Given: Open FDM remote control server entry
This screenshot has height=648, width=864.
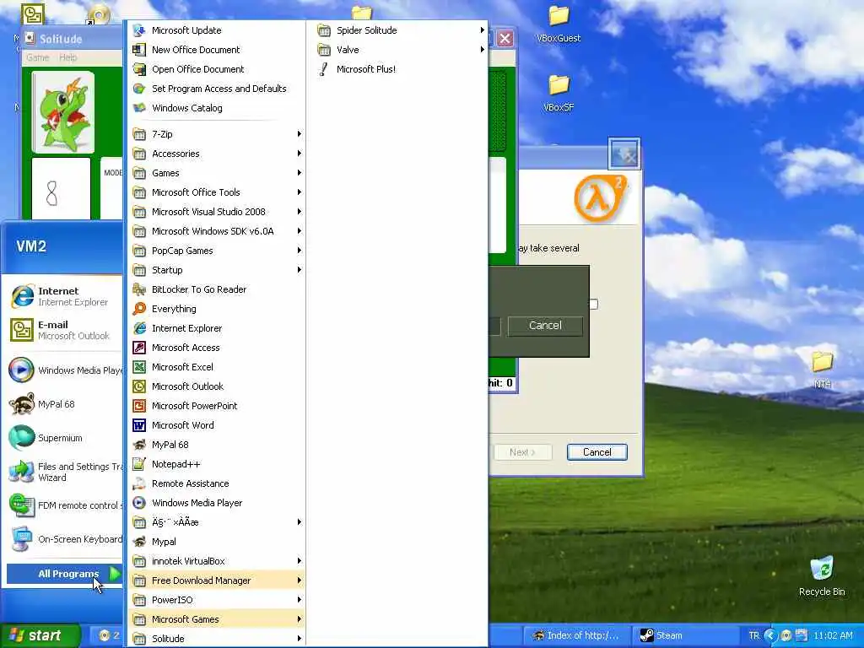Looking at the screenshot, I should pyautogui.click(x=65, y=505).
